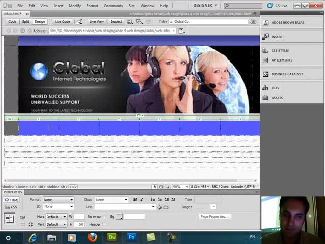Image resolution: width=325 pixels, height=244 pixels.
Task: Select the Hand tool in status bar
Action: (161, 187)
